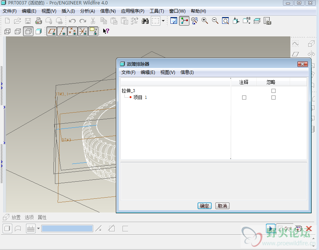Click the Redo arrow icon

coord(82,21)
